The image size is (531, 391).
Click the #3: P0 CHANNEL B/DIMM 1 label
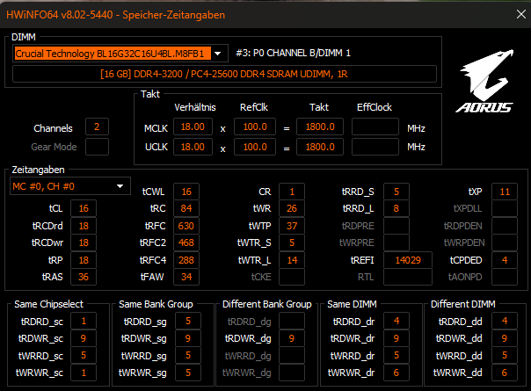tap(294, 53)
